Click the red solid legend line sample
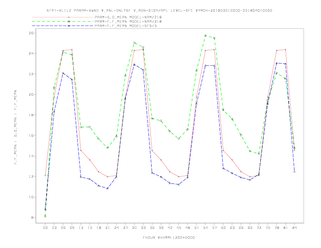321x248 pixels. [63, 17]
